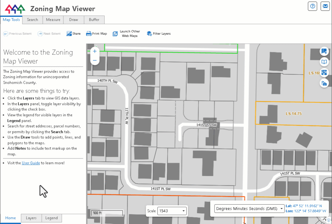Open the bookmarks book icon on map
Image resolution: width=332 pixels, height=224 pixels.
324,62
